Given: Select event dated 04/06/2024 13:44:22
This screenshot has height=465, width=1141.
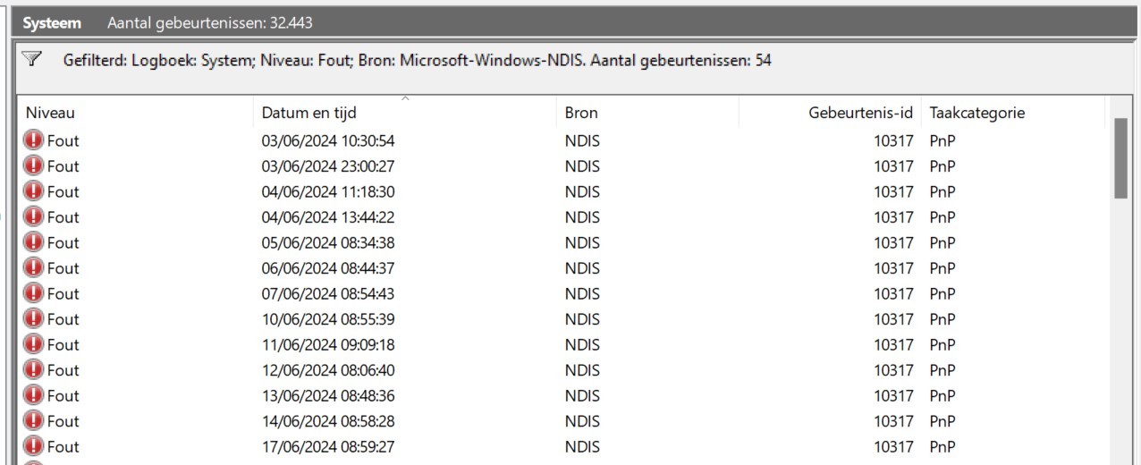Looking at the screenshot, I should (562, 216).
